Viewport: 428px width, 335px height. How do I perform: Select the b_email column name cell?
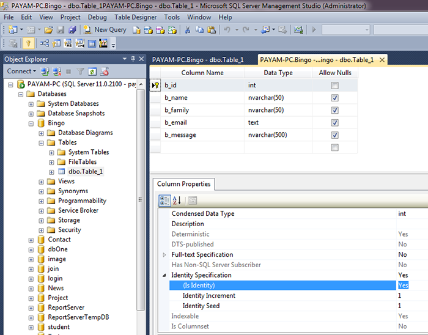202,122
